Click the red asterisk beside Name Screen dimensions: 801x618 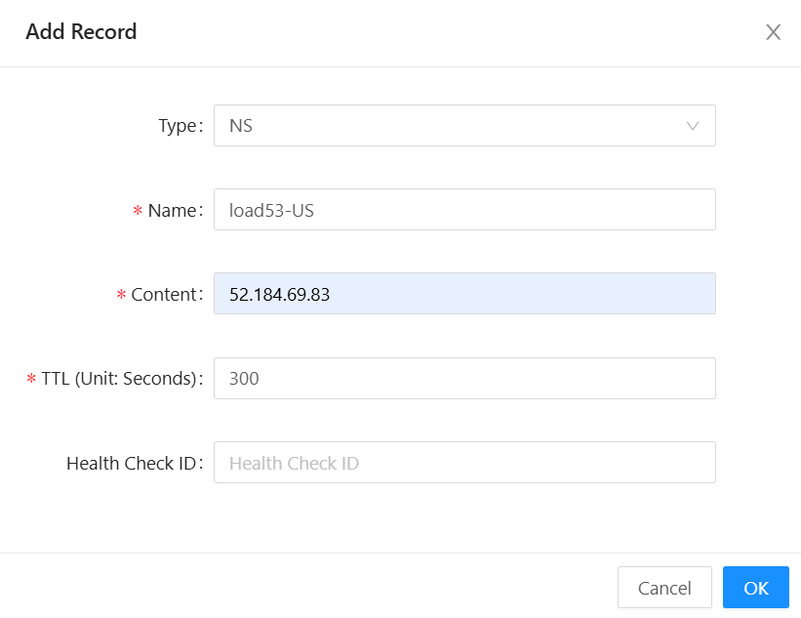[x=138, y=211]
